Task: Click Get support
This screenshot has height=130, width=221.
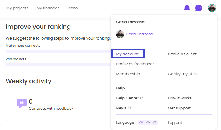Action: [x=179, y=108]
